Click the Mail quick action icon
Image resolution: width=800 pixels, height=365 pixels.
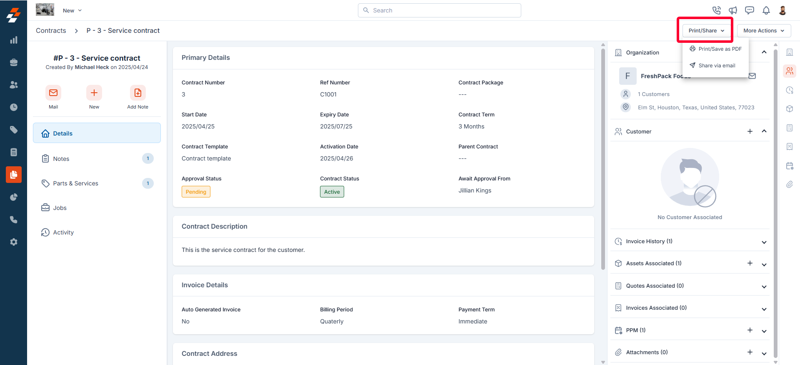coord(53,93)
